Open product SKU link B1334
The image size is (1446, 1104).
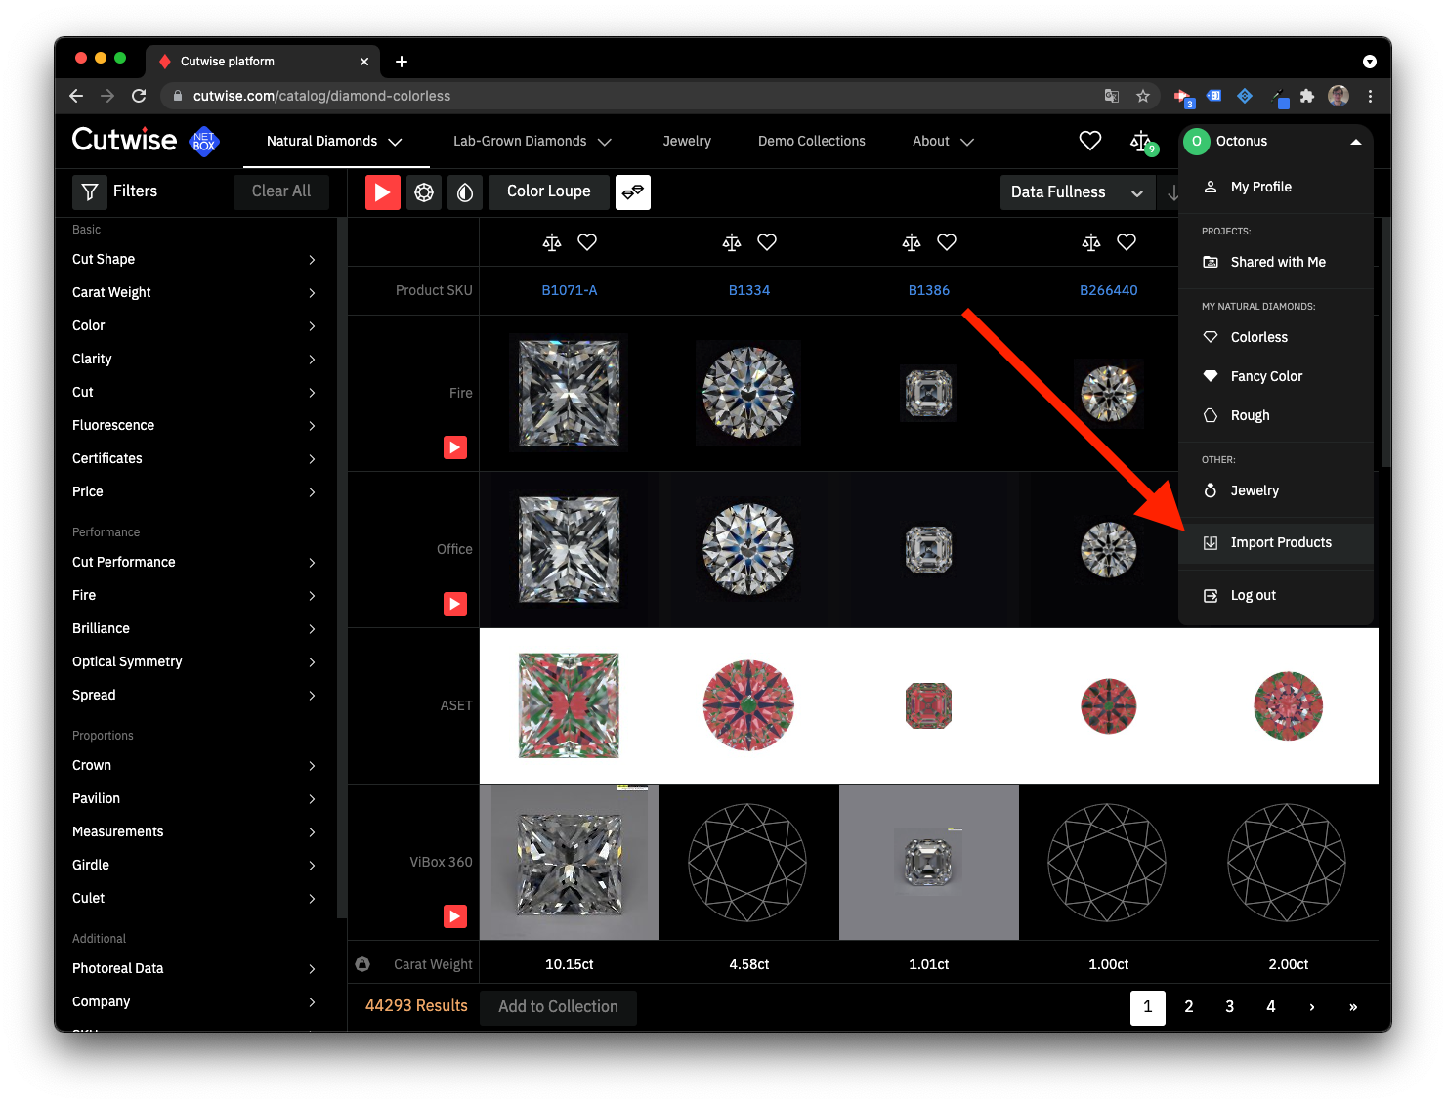pyautogui.click(x=749, y=290)
